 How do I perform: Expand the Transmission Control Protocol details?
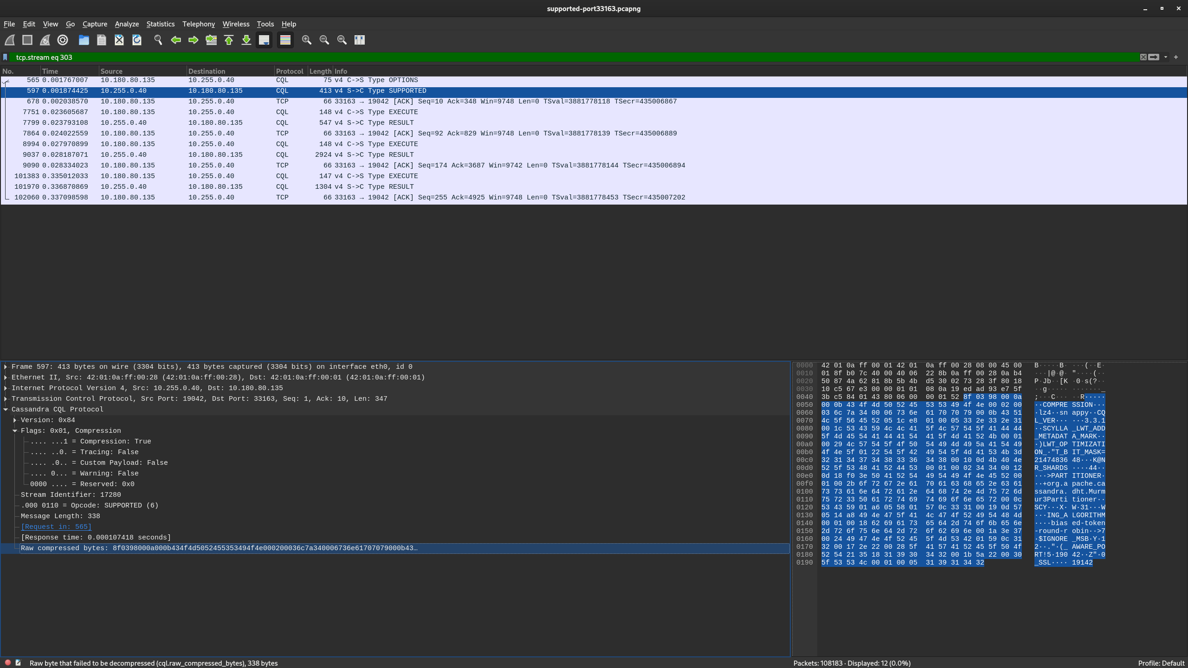[5, 398]
